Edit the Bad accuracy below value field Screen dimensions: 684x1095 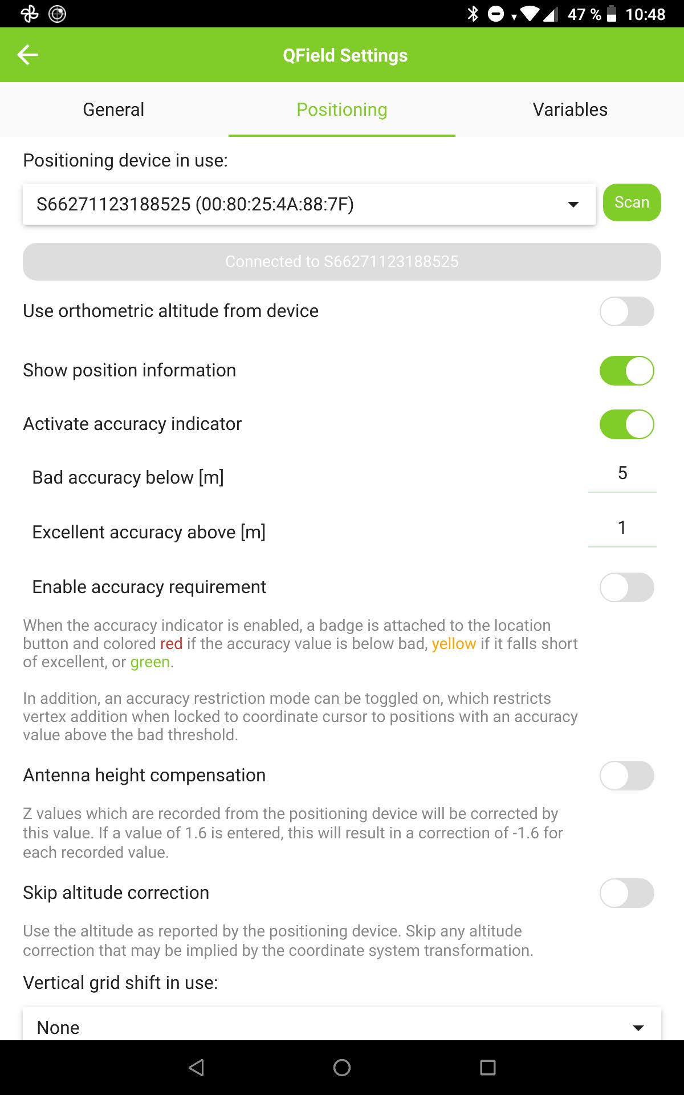pyautogui.click(x=622, y=474)
